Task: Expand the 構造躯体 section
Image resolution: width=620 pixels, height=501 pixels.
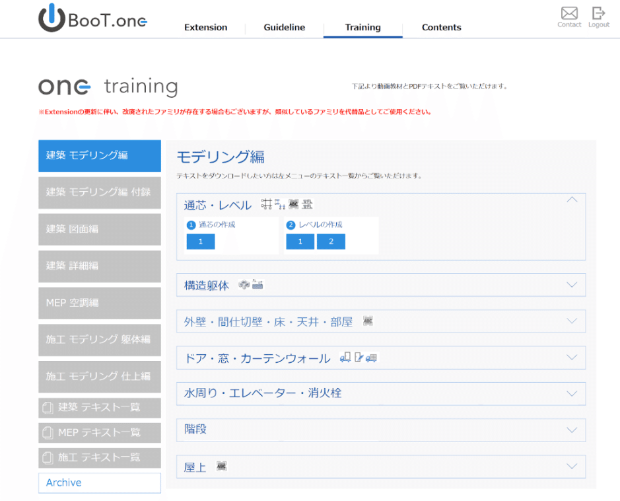Action: (571, 285)
